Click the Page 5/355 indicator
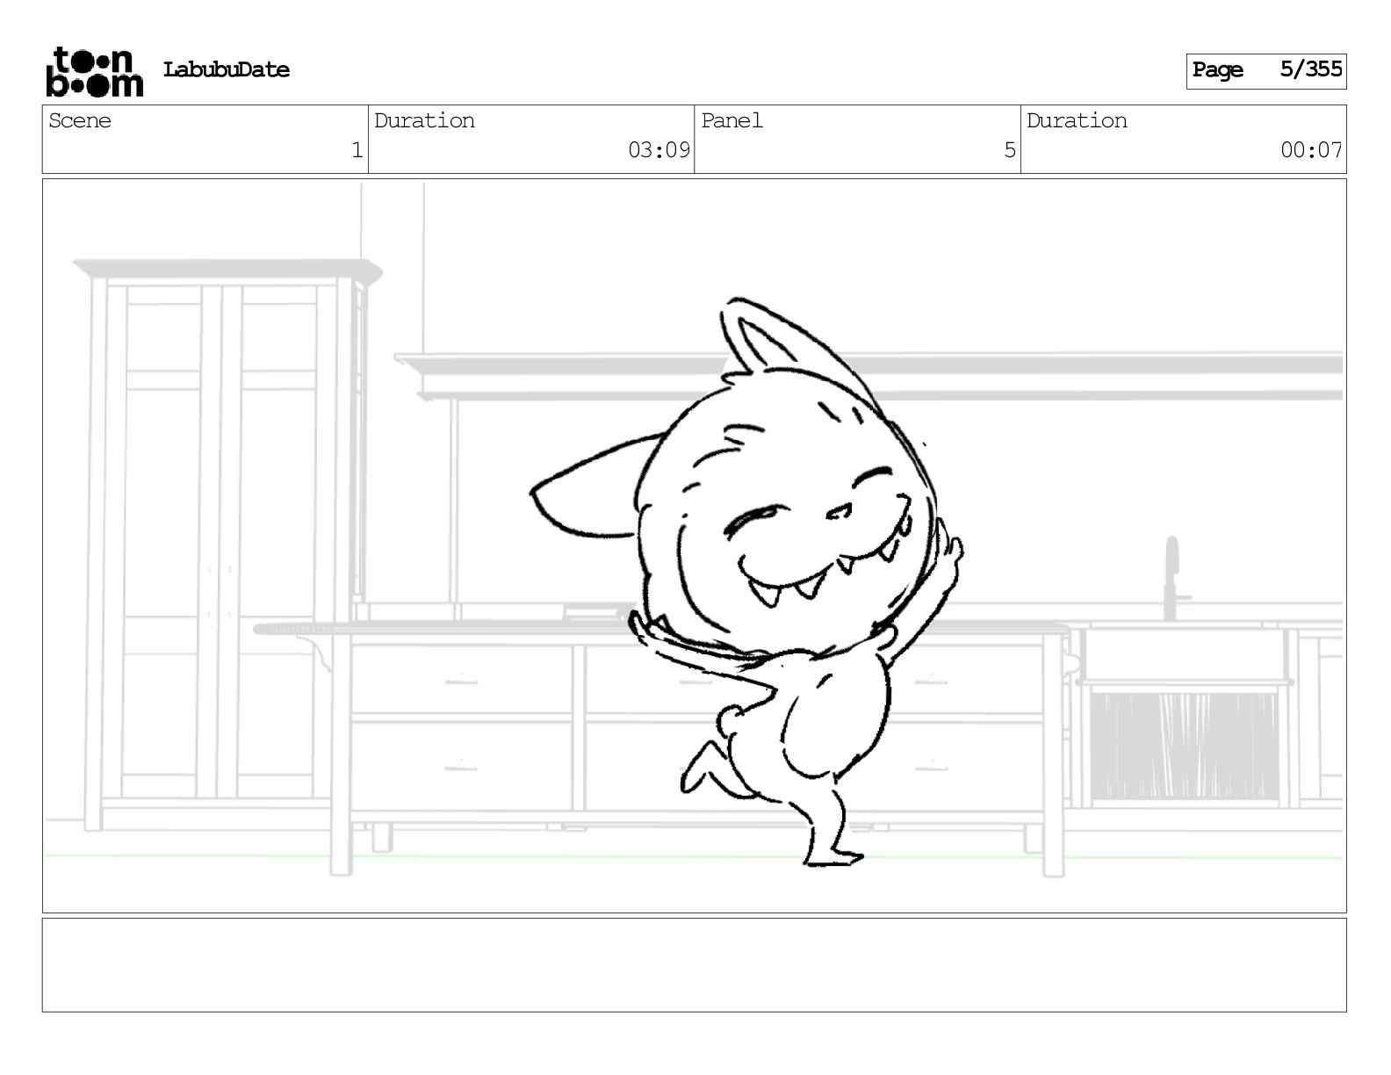The width and height of the screenshot is (1391, 1075). [1266, 70]
